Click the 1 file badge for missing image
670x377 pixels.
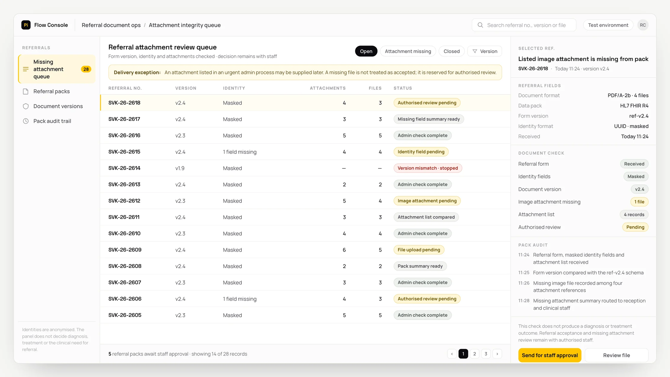[639, 202]
